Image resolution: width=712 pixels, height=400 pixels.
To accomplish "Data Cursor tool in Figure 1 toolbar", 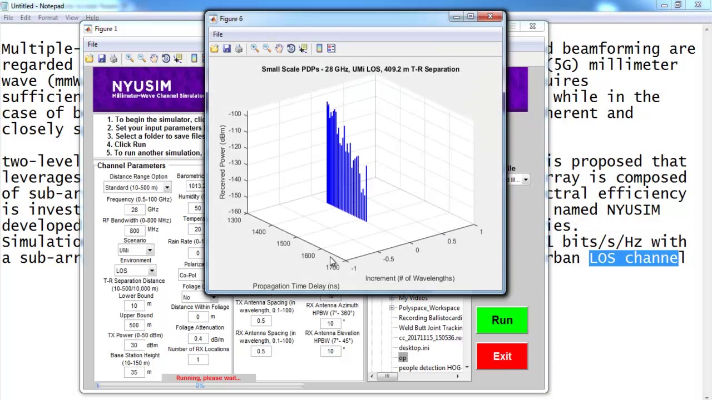I will [178, 58].
